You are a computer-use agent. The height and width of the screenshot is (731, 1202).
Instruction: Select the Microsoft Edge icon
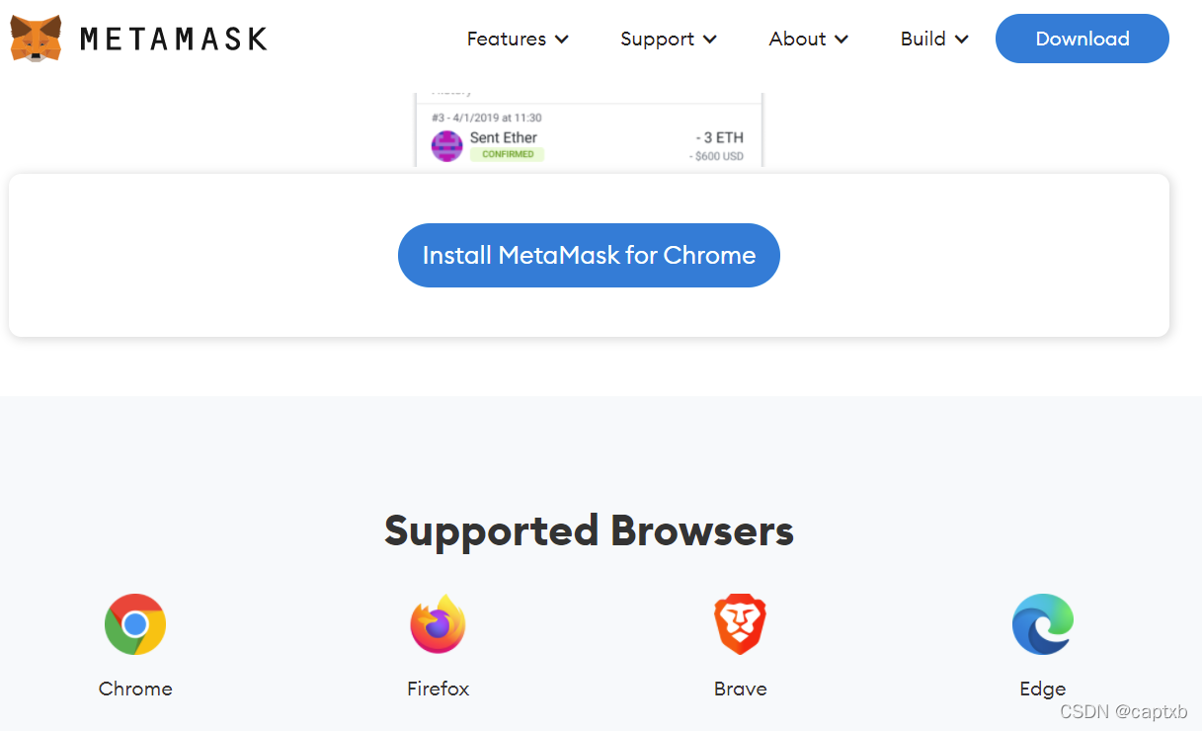[1043, 624]
